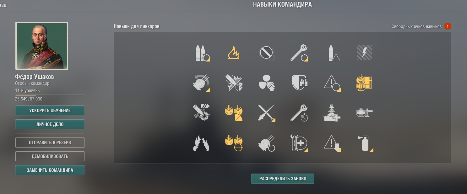This screenshot has height=194, width=467.
Task: Select the wrench with reload arrow skill
Action: coord(299,53)
